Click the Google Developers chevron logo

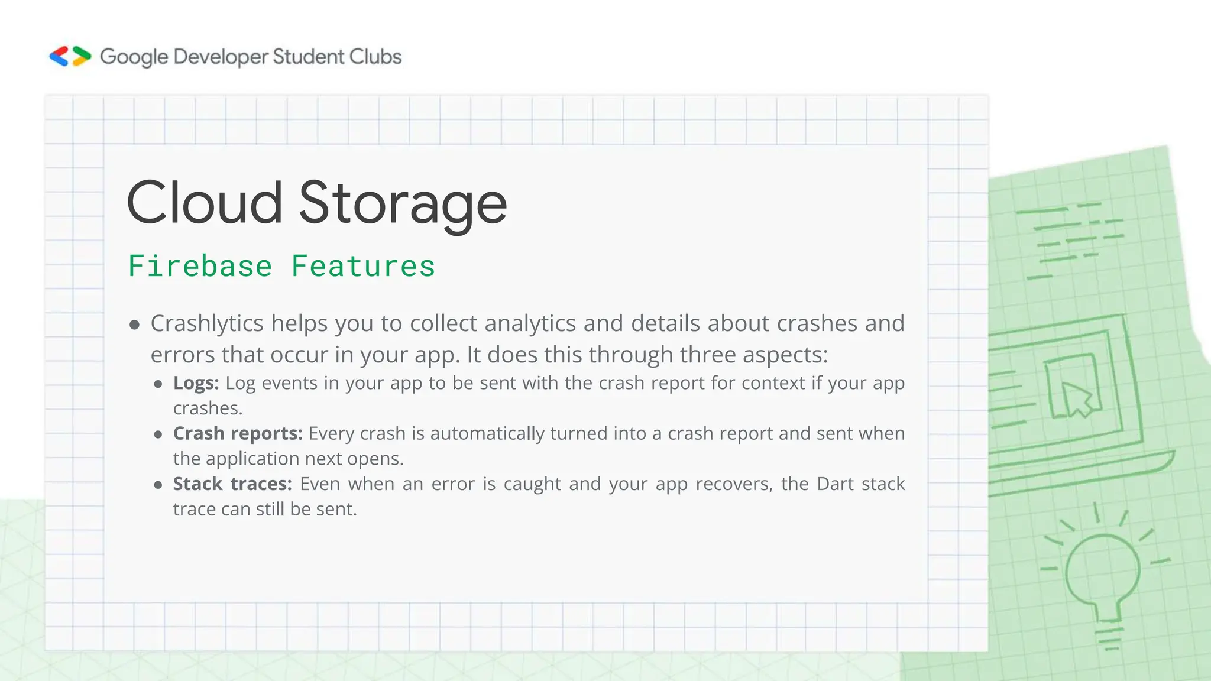point(70,56)
